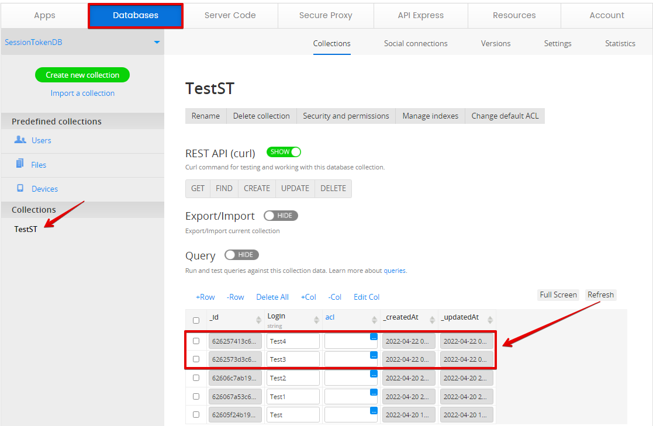Click Delete collection button
Image resolution: width=653 pixels, height=426 pixels.
[261, 116]
